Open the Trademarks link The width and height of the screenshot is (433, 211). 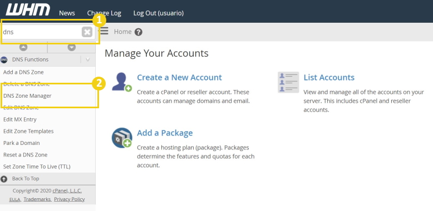coord(37,199)
